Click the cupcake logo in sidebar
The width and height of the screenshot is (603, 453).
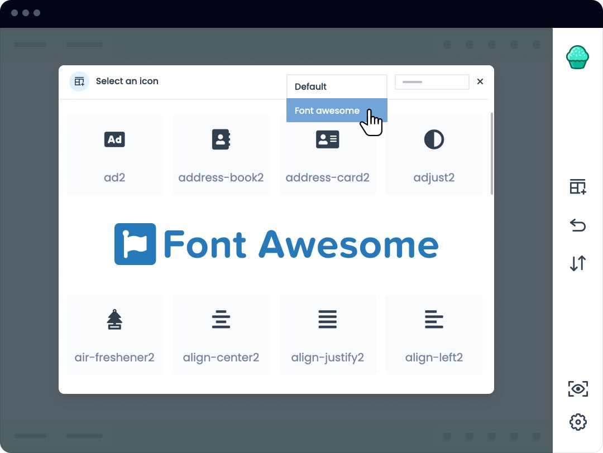click(578, 57)
